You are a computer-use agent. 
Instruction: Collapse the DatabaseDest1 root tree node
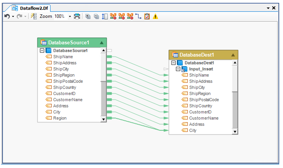pyautogui.click(x=173, y=63)
